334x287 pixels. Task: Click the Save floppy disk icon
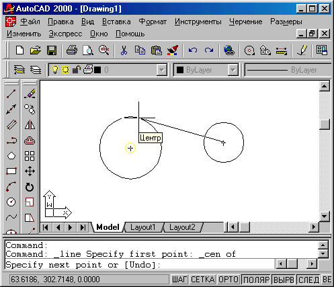52,50
